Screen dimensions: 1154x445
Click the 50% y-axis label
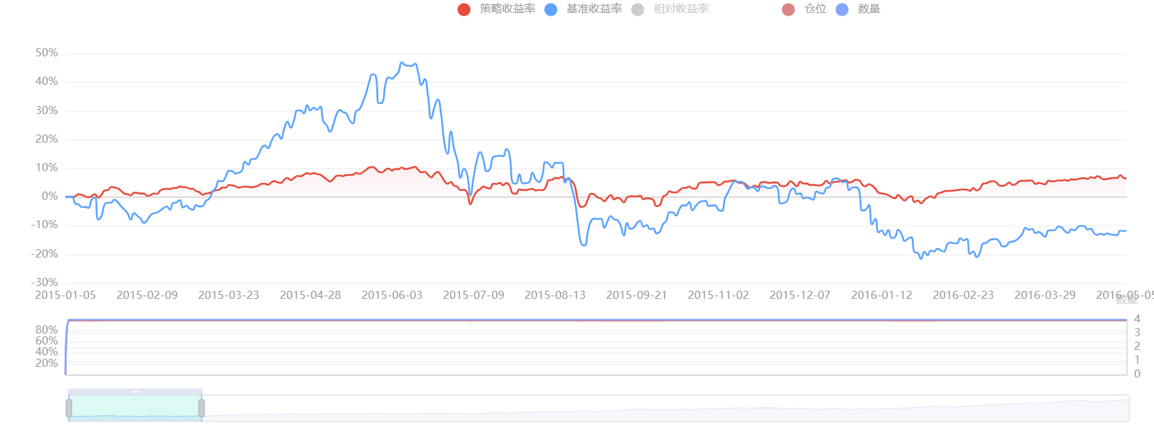pyautogui.click(x=47, y=53)
